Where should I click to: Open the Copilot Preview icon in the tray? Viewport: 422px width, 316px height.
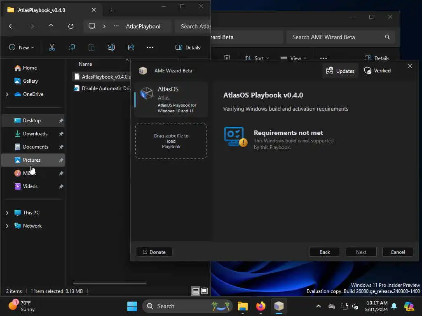click(x=409, y=306)
